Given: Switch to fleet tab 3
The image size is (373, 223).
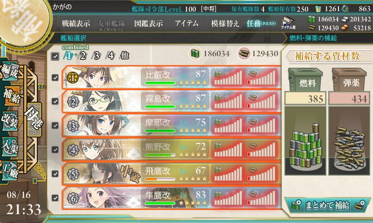Looking at the screenshot, I should click(97, 56).
